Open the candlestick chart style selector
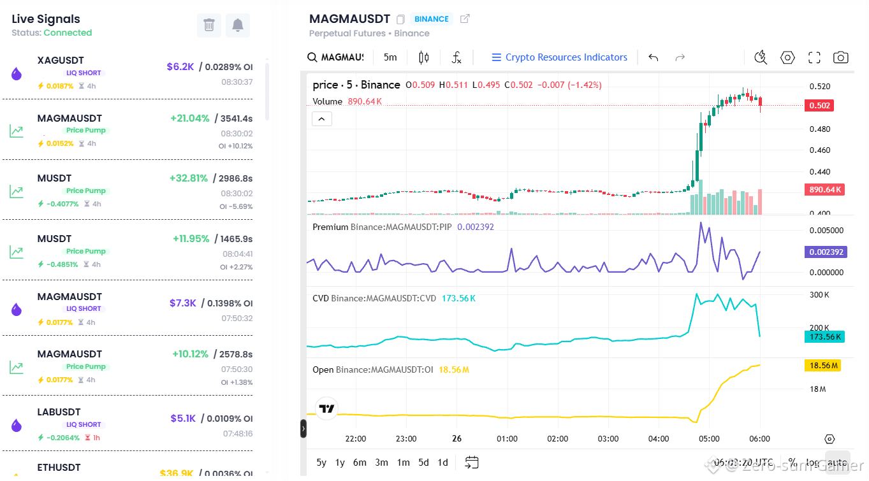 (x=424, y=57)
